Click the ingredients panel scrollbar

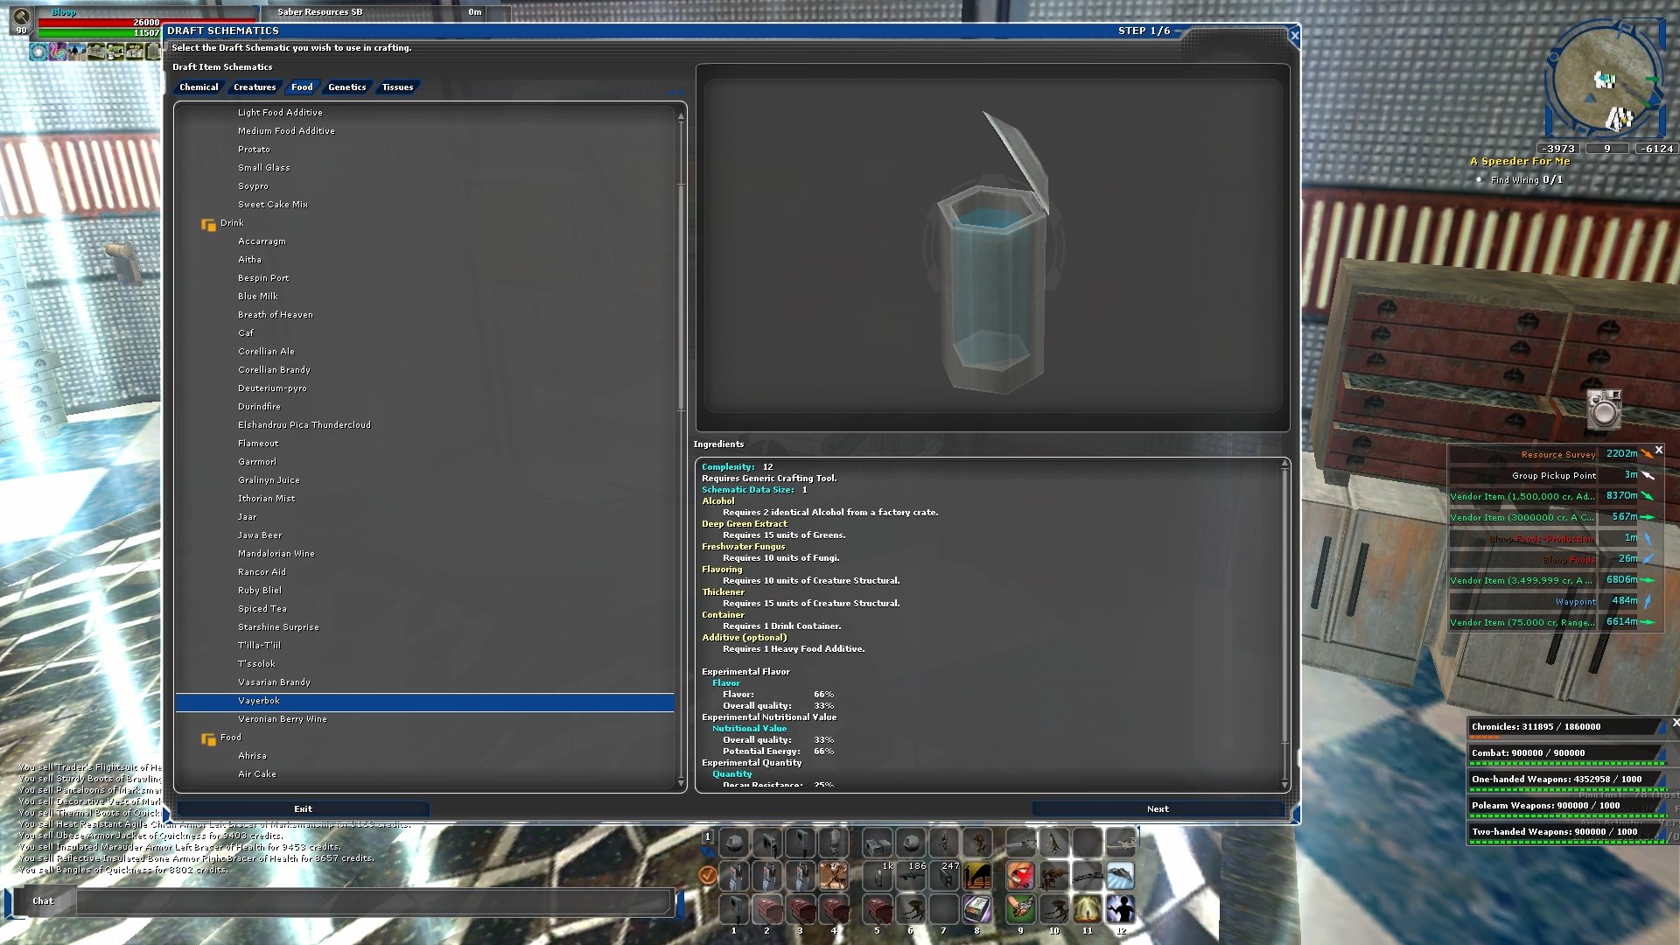click(x=1284, y=604)
